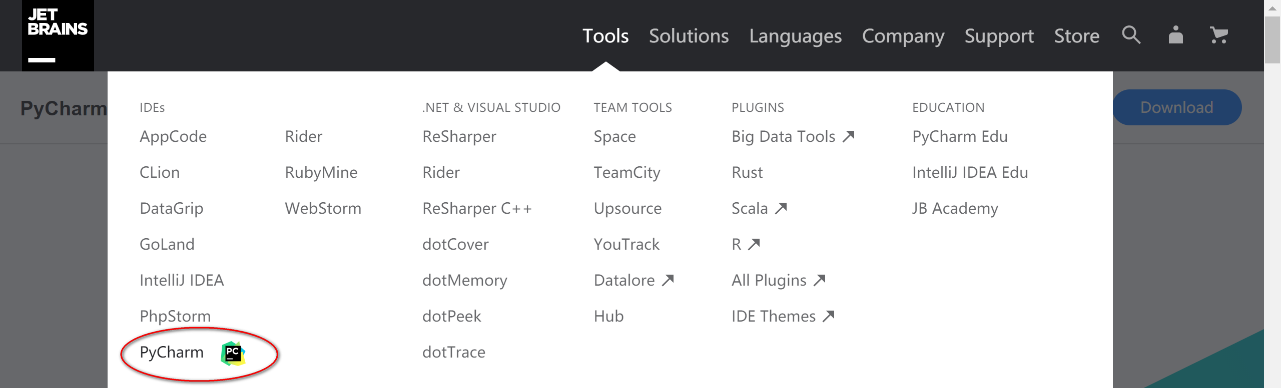Screen dimensions: 1281x388
Task: Open the Languages menu
Action: click(795, 36)
